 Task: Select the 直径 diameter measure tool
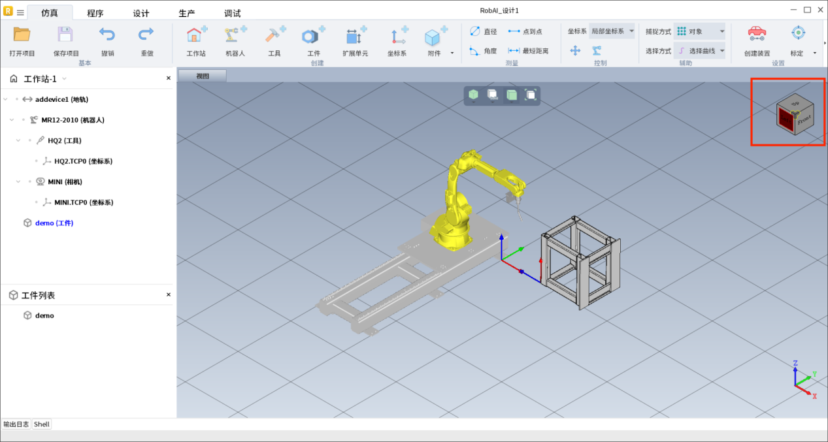click(483, 31)
